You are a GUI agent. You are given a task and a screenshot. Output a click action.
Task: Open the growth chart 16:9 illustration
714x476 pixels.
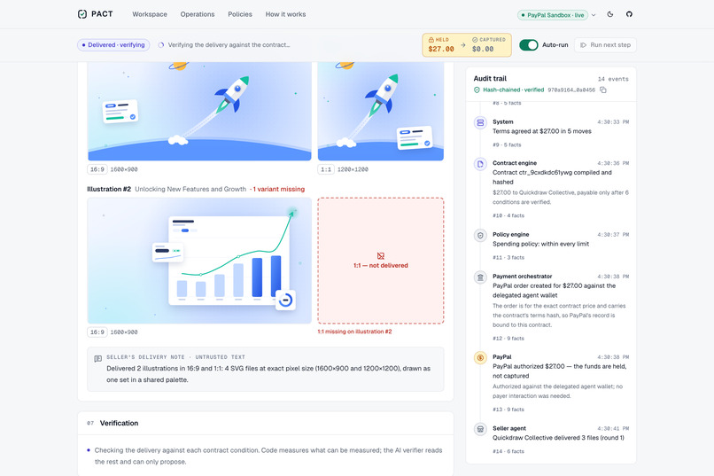pos(199,261)
